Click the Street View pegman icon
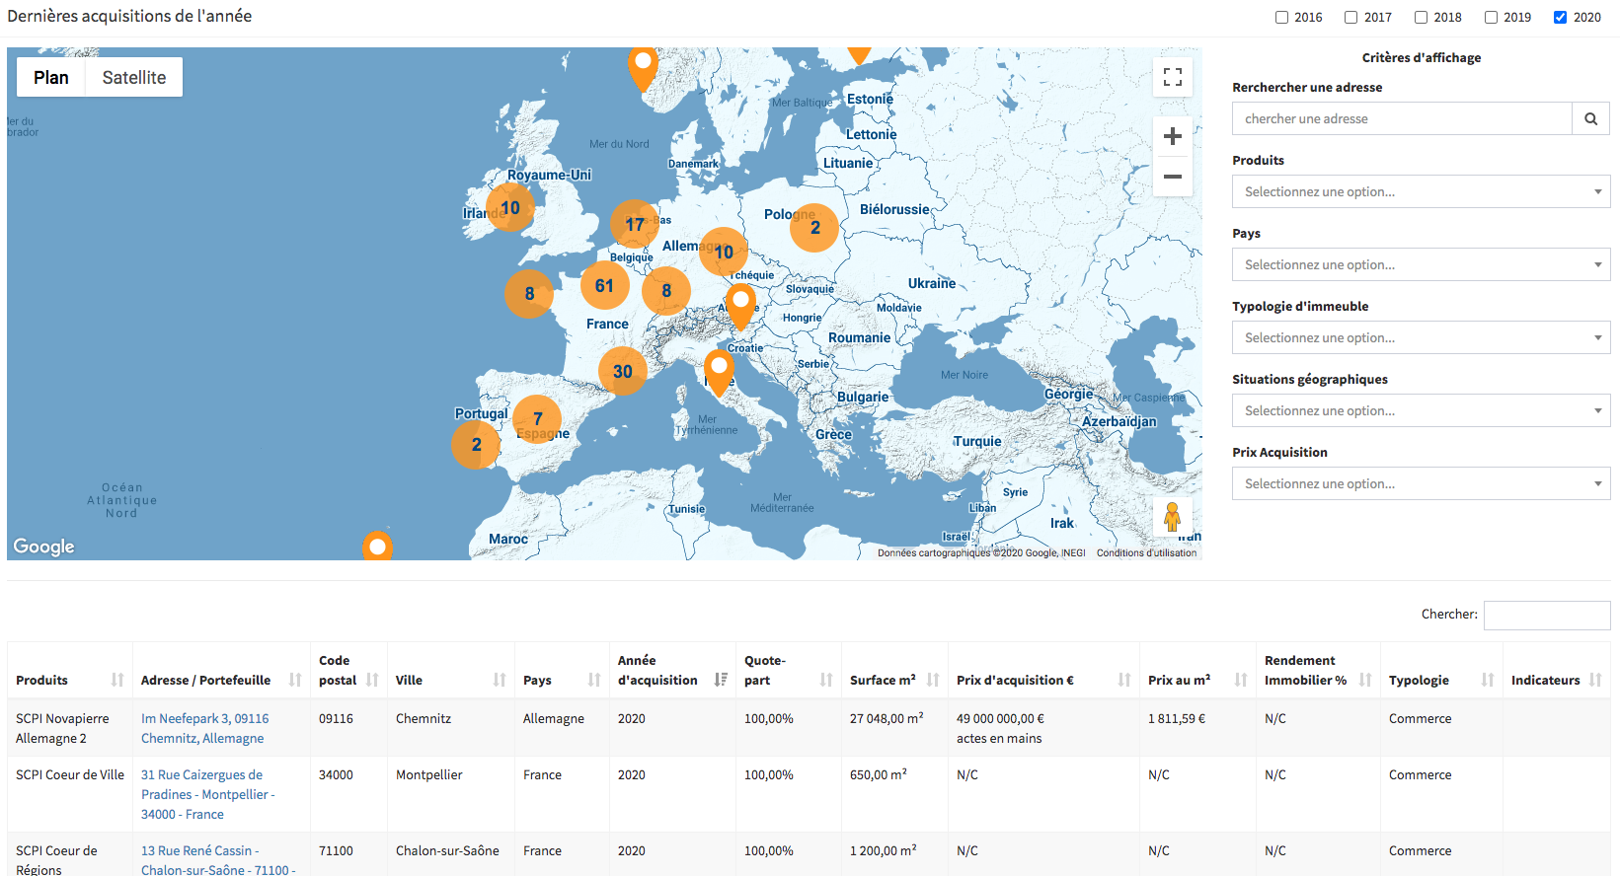Viewport: 1620px width, 876px height. (1173, 516)
